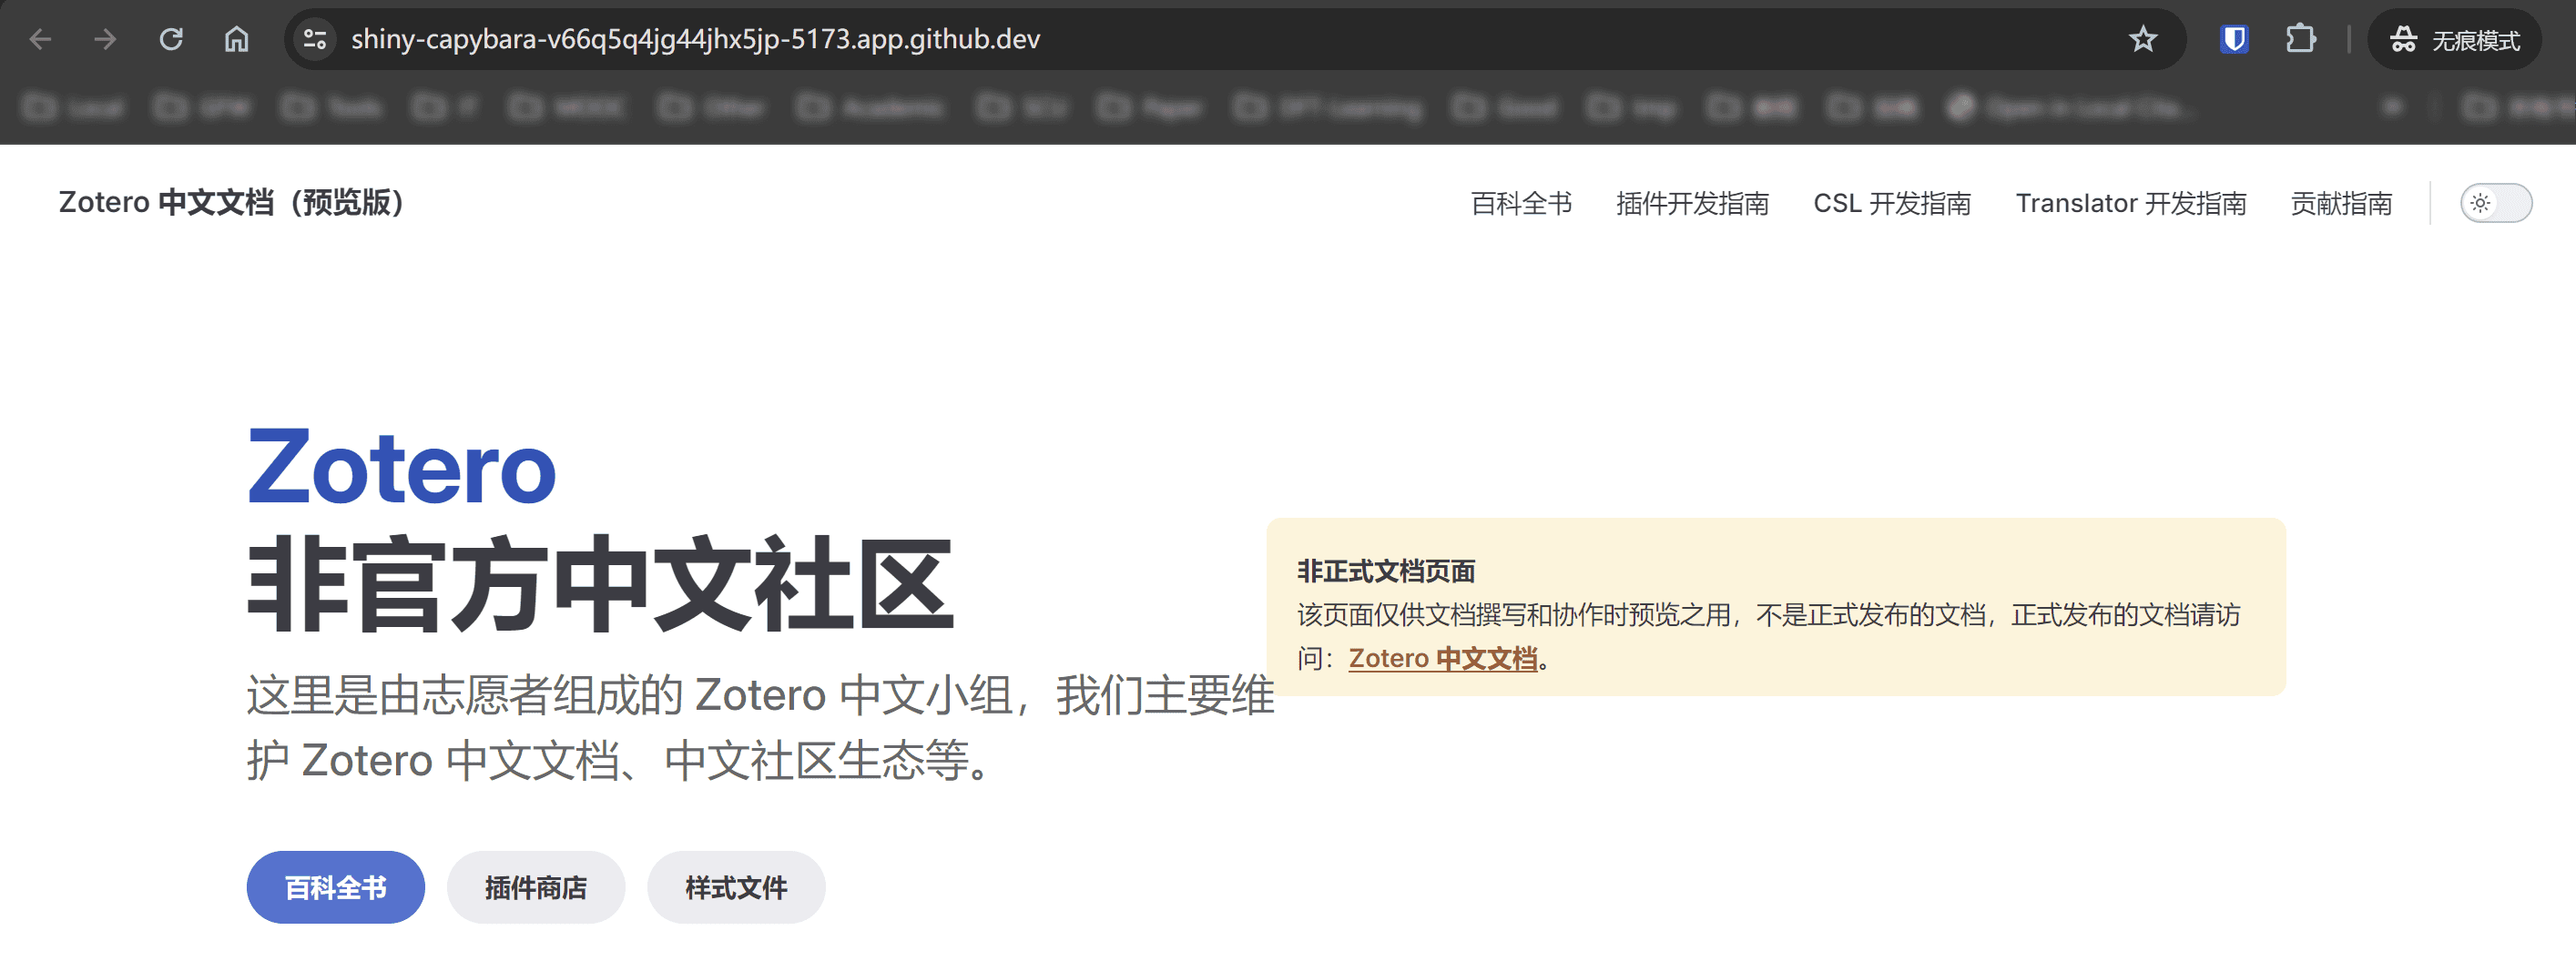Viewport: 2576px width, 971px height.
Task: Toggle the light/dark theme switch
Action: [x=2495, y=203]
